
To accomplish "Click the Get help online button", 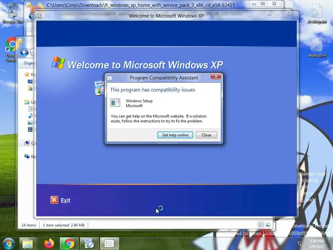I will click(175, 135).
